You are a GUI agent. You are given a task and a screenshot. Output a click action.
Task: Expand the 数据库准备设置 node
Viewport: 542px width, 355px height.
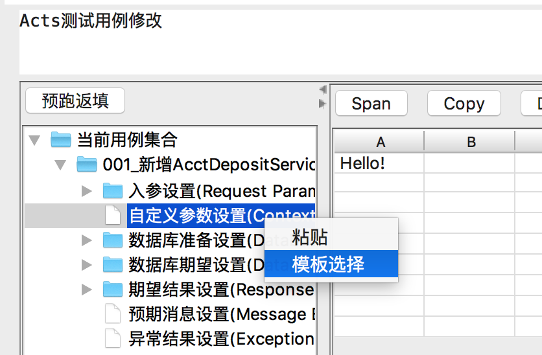pos(86,240)
